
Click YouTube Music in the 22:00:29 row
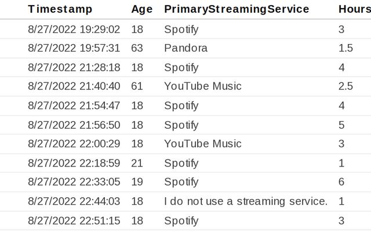(202, 144)
